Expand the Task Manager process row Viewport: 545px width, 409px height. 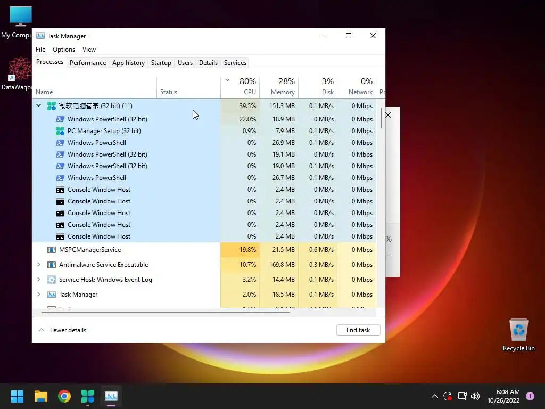pos(38,295)
